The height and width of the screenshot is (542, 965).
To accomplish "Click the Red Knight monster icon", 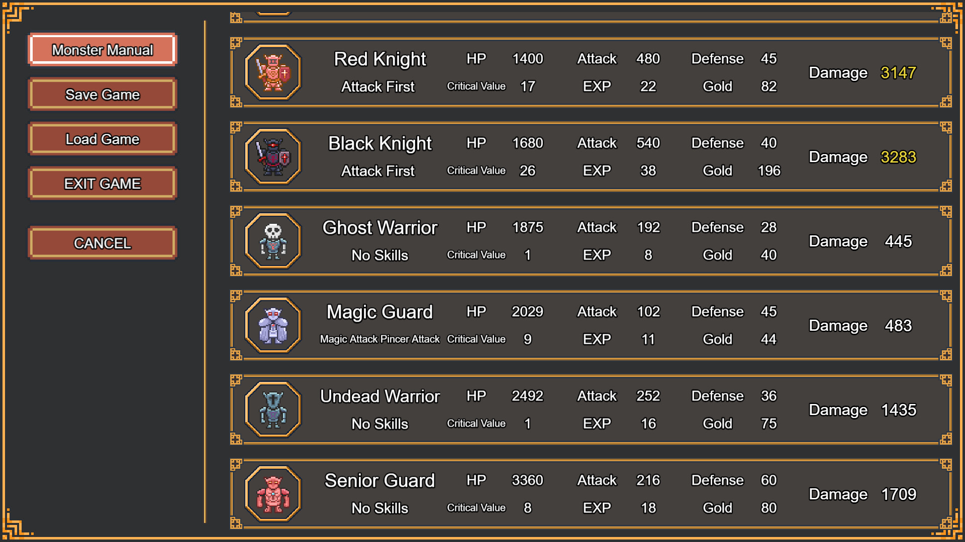I will coord(272,72).
